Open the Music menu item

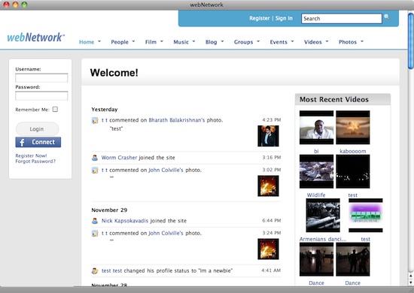click(181, 42)
